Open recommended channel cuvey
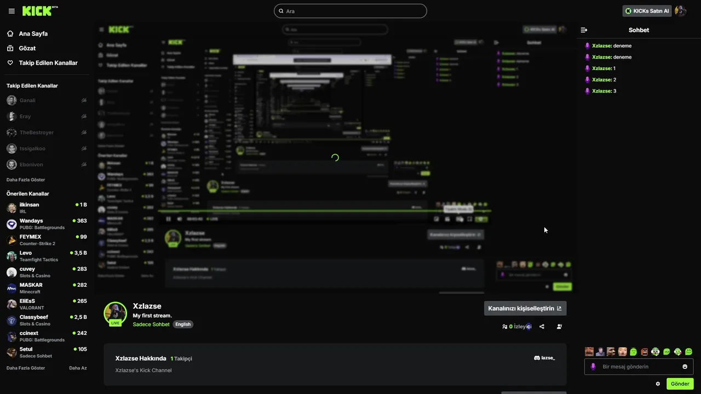This screenshot has height=394, width=701. pos(46,272)
